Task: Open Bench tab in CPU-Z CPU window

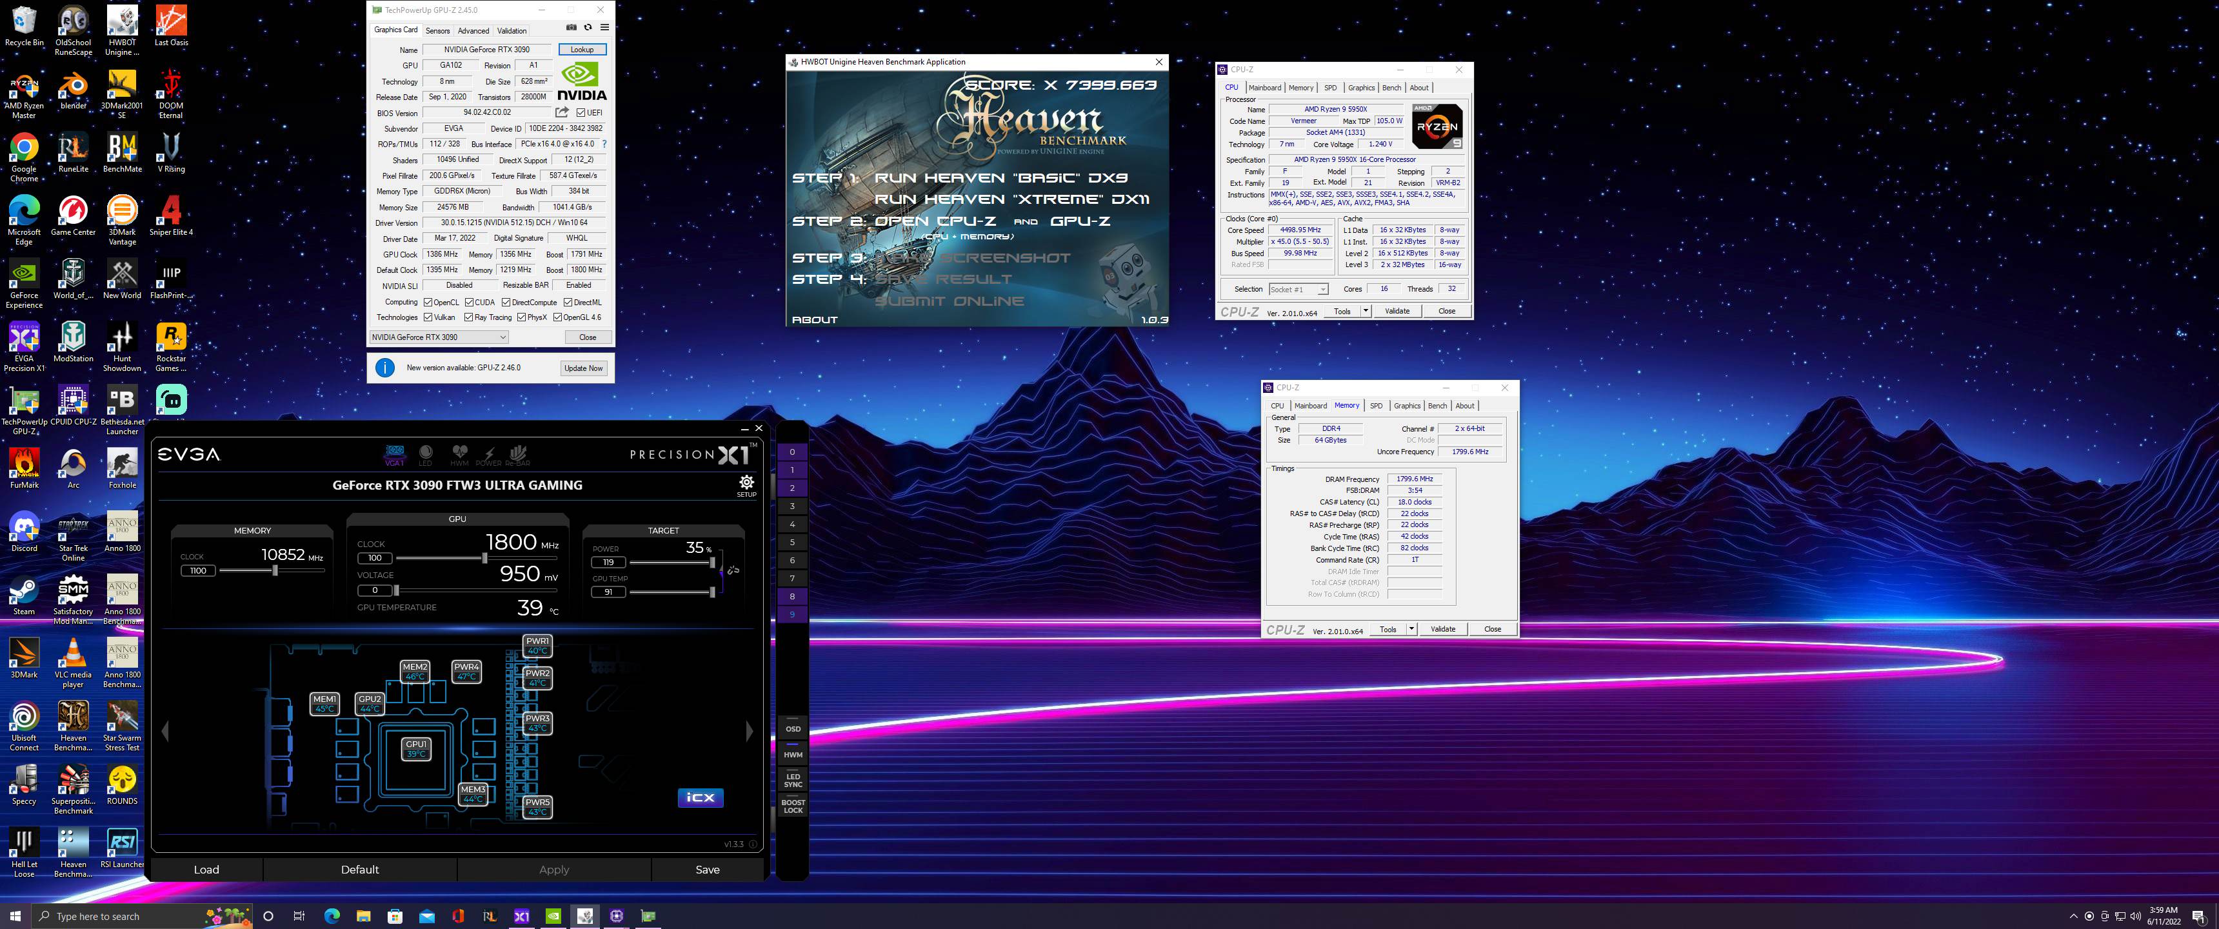Action: 1391,88
